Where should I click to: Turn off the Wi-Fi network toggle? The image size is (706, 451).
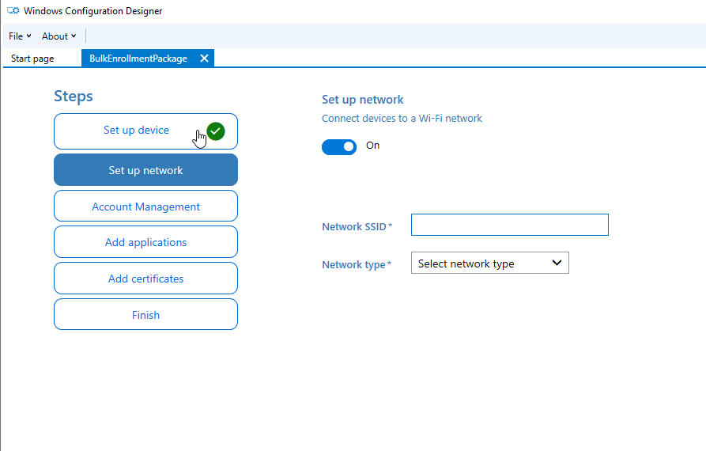pos(339,147)
